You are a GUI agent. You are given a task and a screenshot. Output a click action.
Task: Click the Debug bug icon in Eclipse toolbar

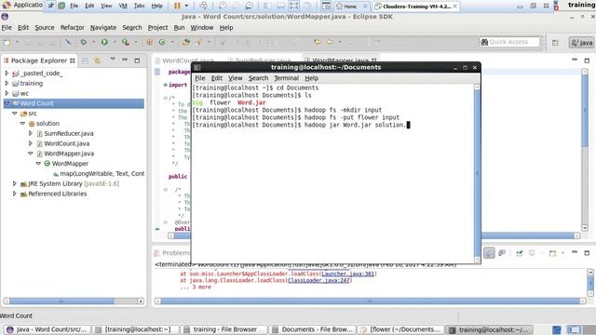(83, 42)
